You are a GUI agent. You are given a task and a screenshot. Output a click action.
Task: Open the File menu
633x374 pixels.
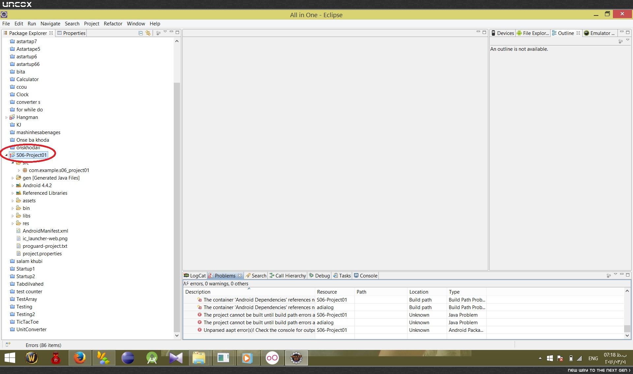[6, 24]
